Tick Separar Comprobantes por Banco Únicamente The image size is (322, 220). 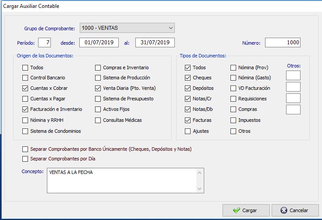[x=25, y=149]
